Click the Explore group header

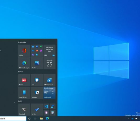[21, 72]
